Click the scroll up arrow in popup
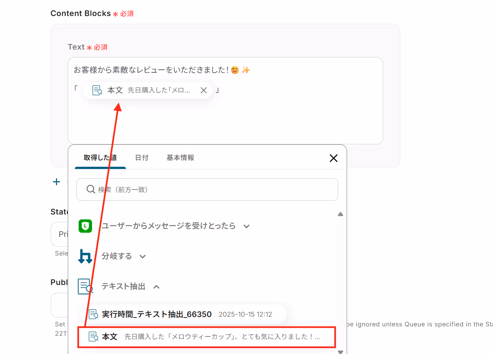 340,214
